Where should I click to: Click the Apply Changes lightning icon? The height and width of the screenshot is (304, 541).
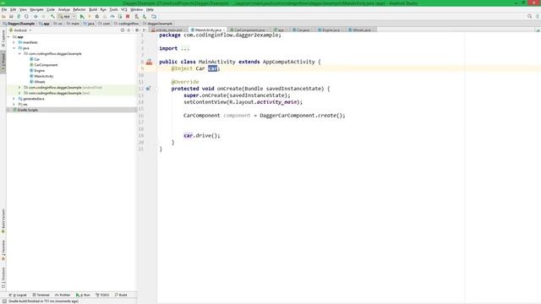(90, 17)
